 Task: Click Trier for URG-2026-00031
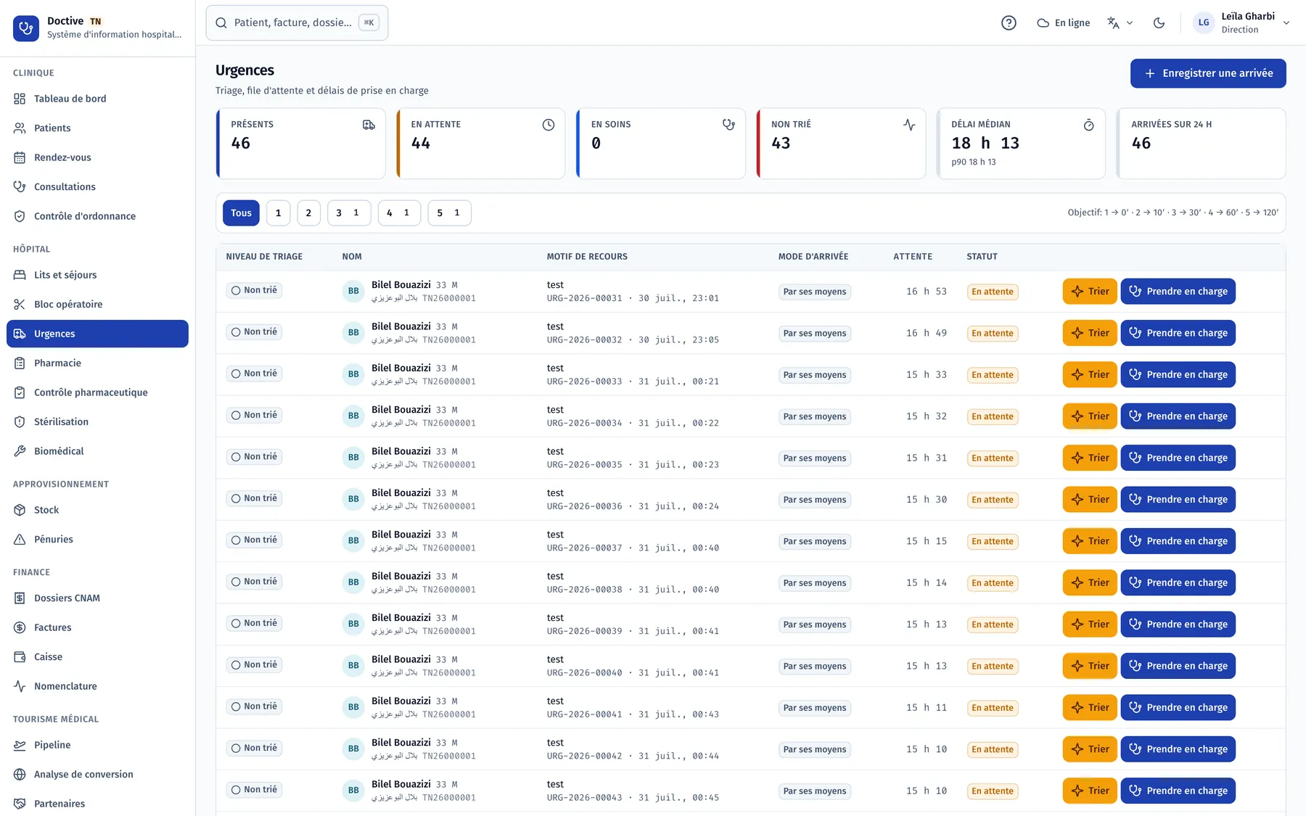(x=1090, y=292)
